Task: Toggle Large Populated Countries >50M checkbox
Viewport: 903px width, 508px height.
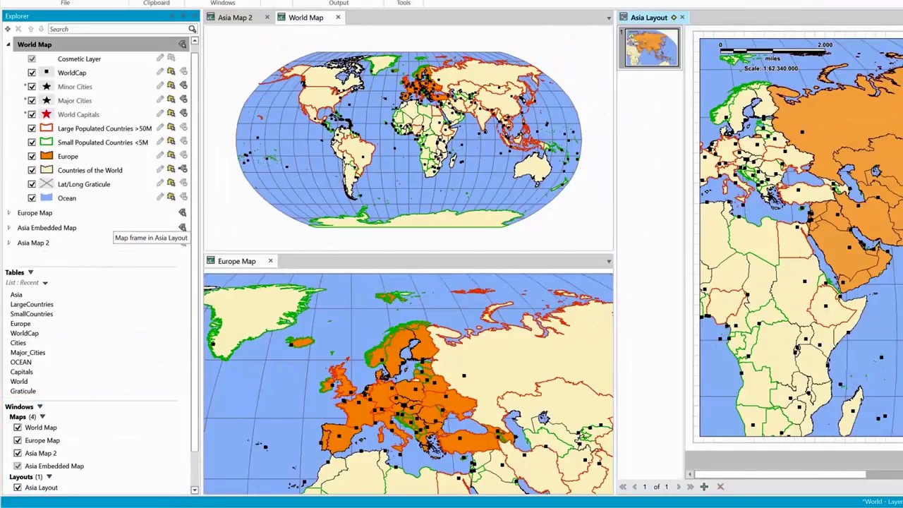Action: tap(32, 128)
